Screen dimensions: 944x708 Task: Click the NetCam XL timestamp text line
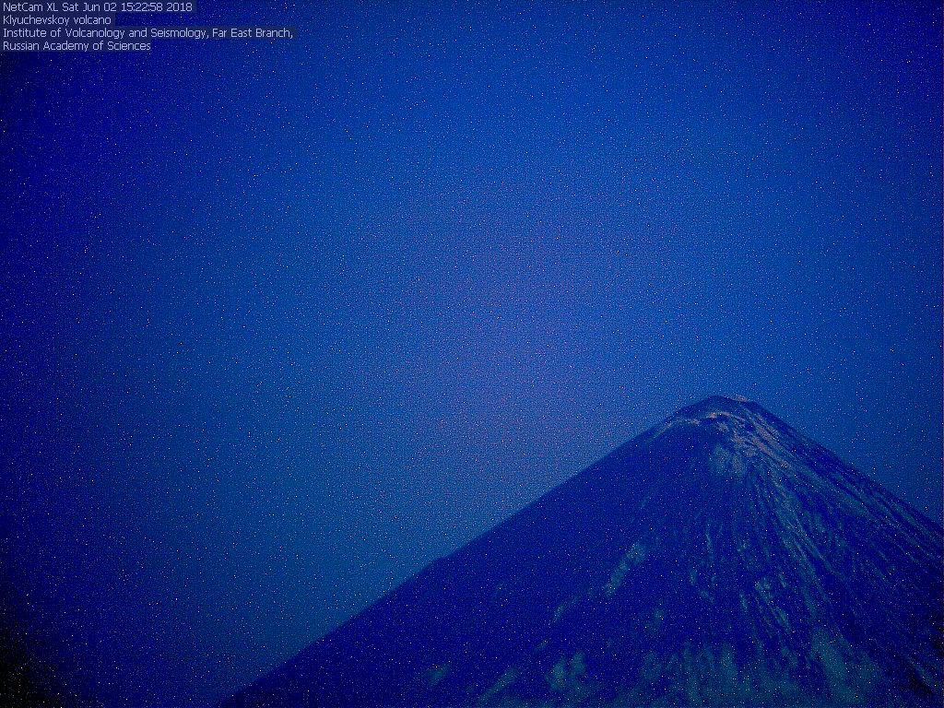(x=98, y=7)
